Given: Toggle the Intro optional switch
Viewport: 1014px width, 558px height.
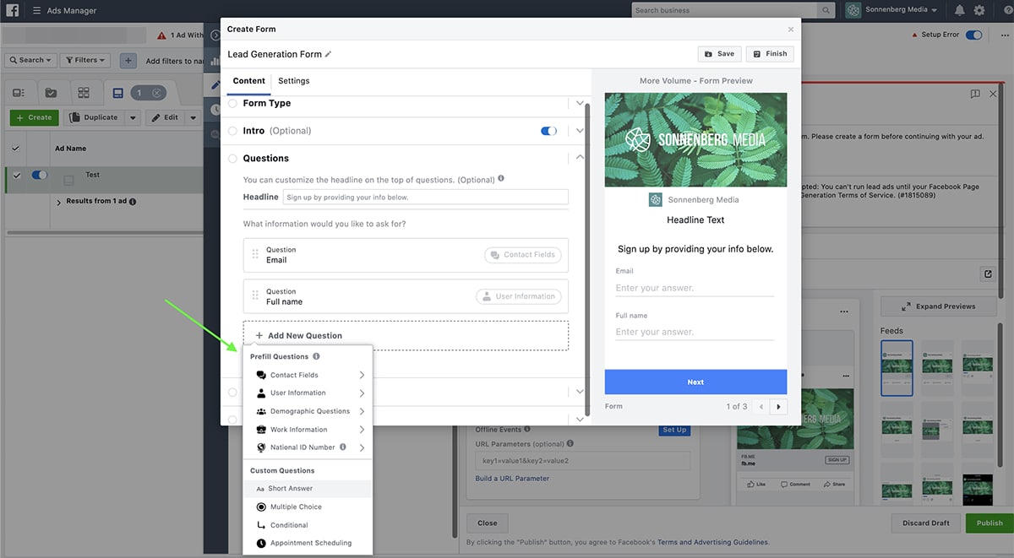Looking at the screenshot, I should point(549,131).
